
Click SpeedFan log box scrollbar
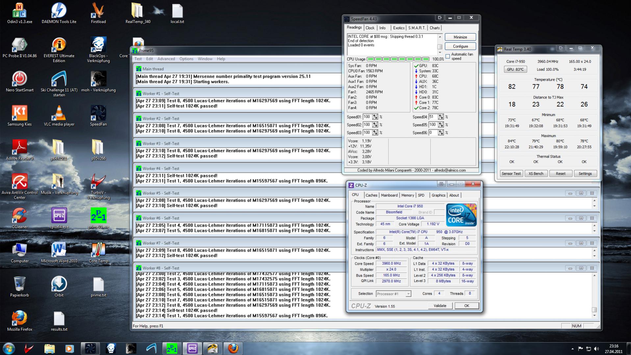tap(440, 44)
